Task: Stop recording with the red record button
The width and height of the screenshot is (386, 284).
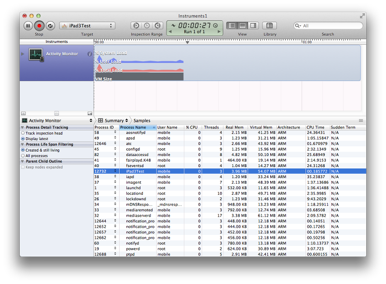Action: click(x=39, y=26)
